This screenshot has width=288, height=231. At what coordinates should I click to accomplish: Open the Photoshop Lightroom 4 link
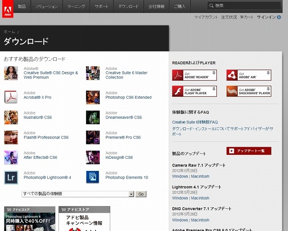[47, 177]
